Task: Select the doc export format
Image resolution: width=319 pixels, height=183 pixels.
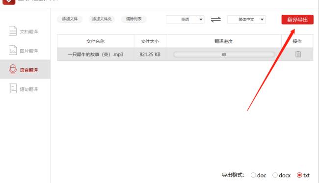Action: 253,175
